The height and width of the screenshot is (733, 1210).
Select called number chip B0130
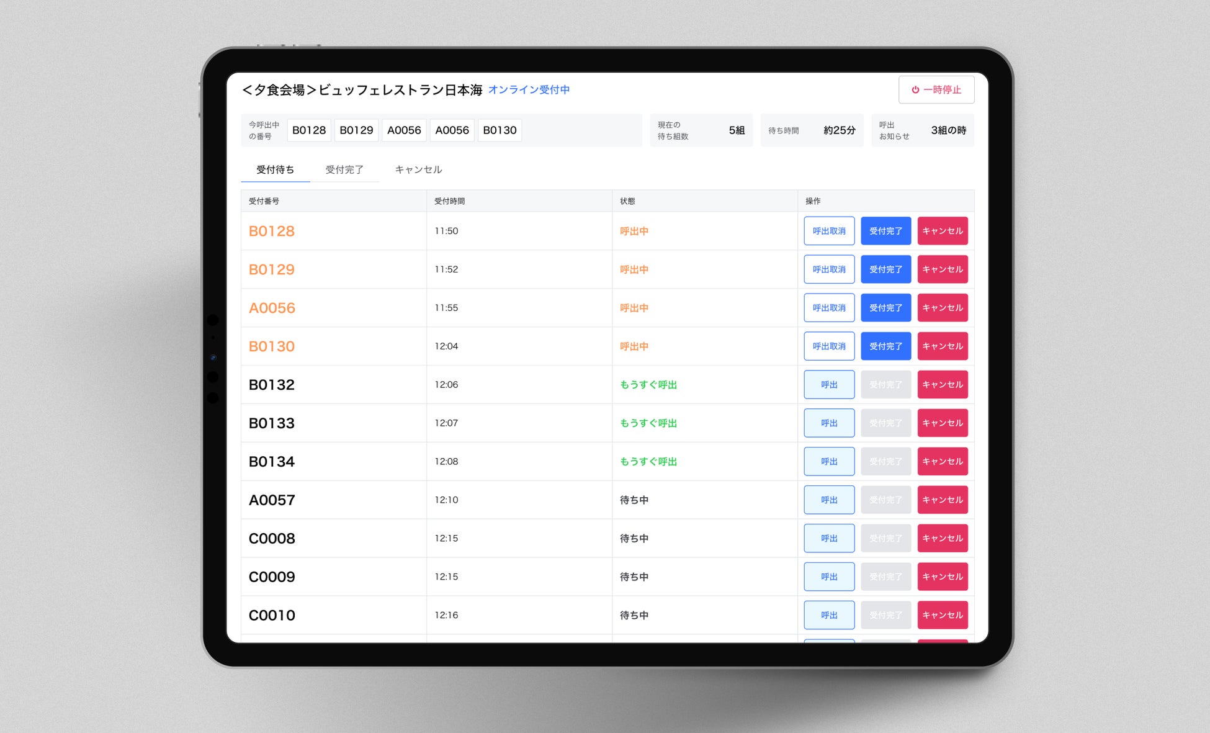500,130
